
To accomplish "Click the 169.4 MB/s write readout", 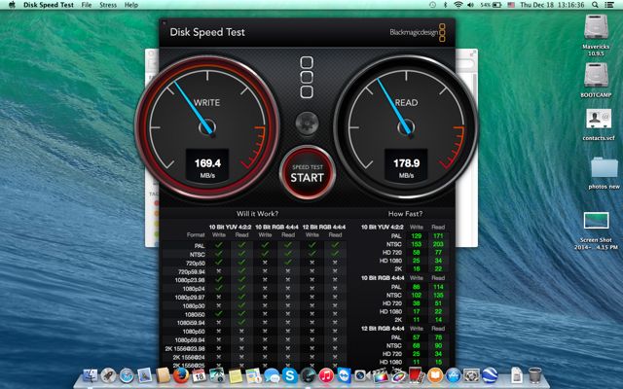I will (207, 168).
